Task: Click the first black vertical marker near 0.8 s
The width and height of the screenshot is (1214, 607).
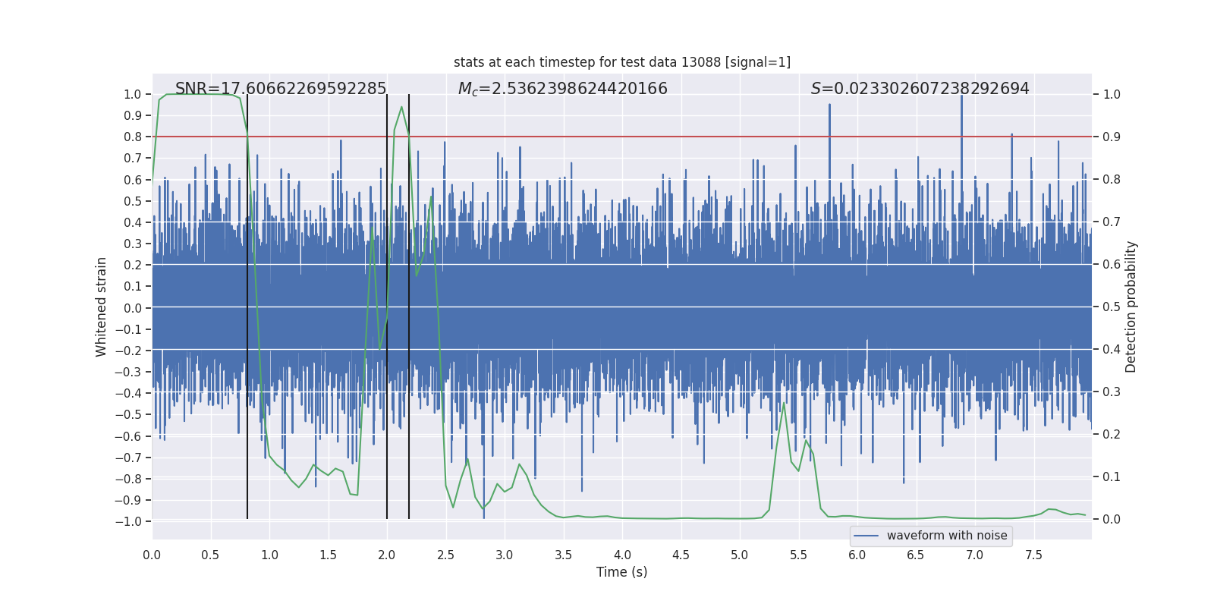Action: click(x=247, y=307)
